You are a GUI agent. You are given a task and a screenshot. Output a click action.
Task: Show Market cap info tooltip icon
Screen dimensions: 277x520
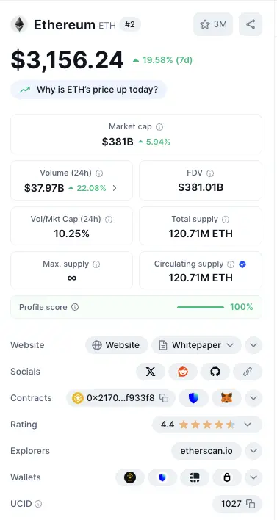click(159, 126)
